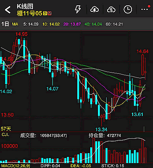Open the three-dots more menu
The height and width of the screenshot is (168, 153).
pyautogui.click(x=145, y=9)
